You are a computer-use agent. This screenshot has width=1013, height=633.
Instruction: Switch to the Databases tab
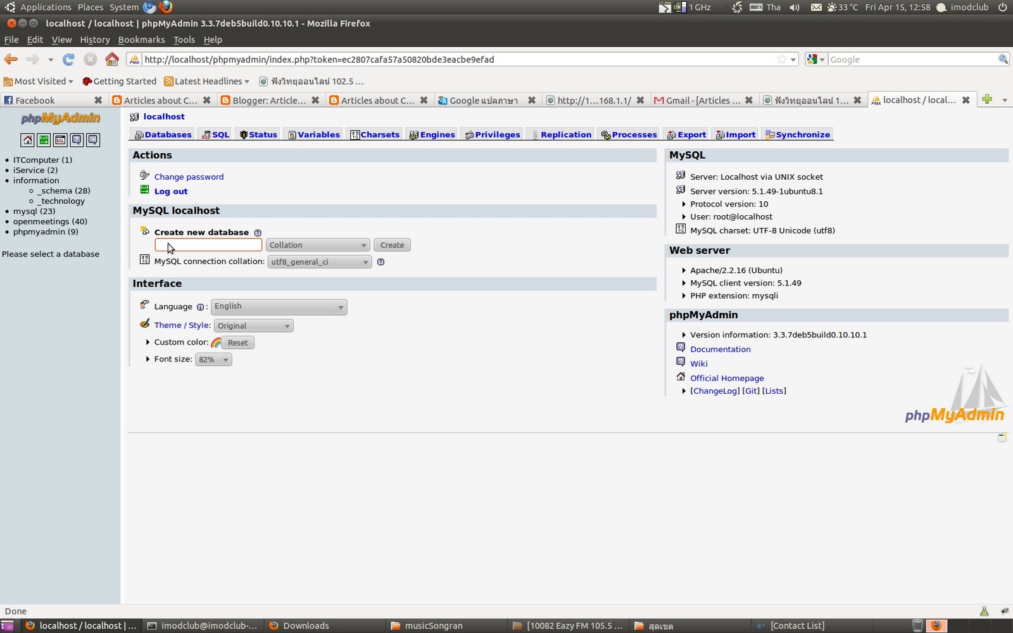pyautogui.click(x=163, y=135)
